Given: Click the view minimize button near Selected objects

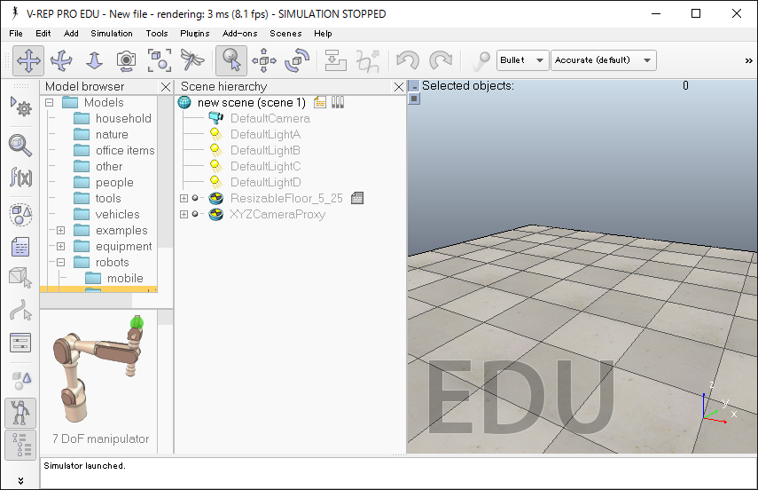Looking at the screenshot, I should click(x=414, y=86).
